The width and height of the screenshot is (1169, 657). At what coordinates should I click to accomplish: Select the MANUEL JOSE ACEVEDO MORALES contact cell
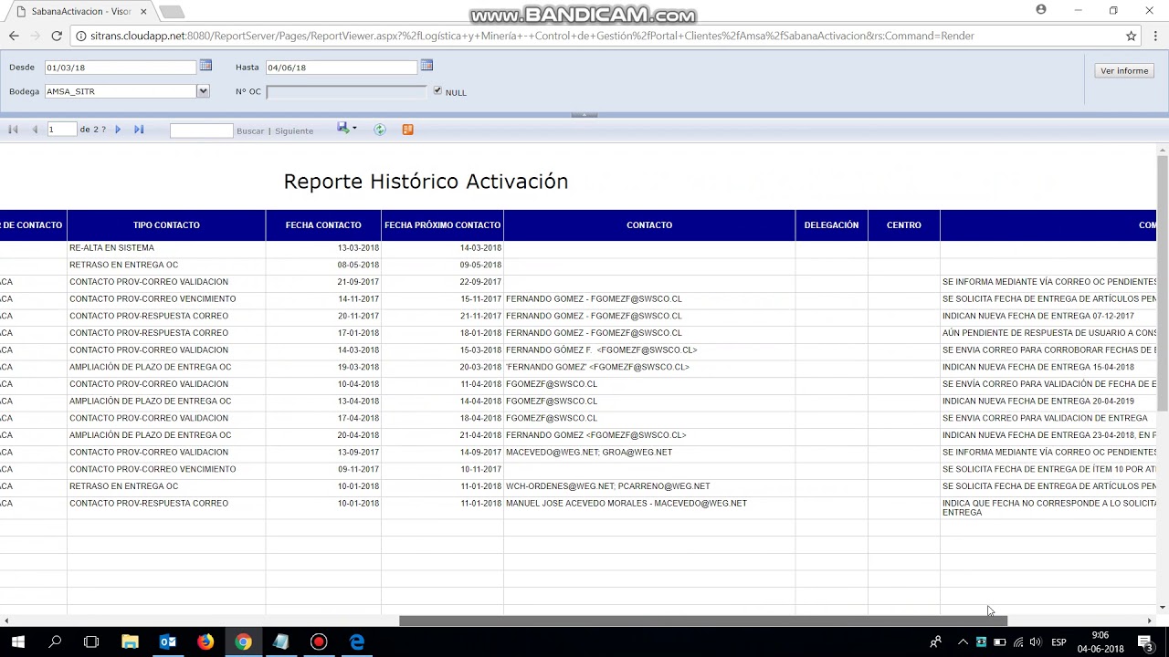point(649,507)
